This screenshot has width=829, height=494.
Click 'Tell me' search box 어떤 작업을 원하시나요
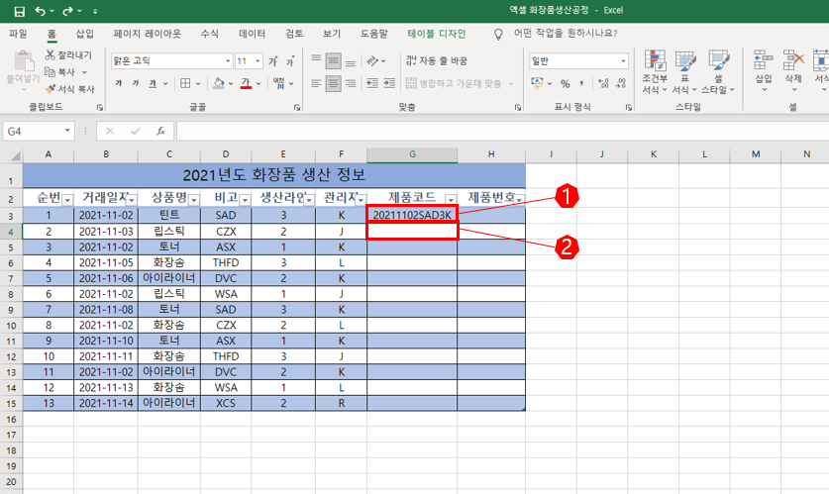[x=566, y=34]
